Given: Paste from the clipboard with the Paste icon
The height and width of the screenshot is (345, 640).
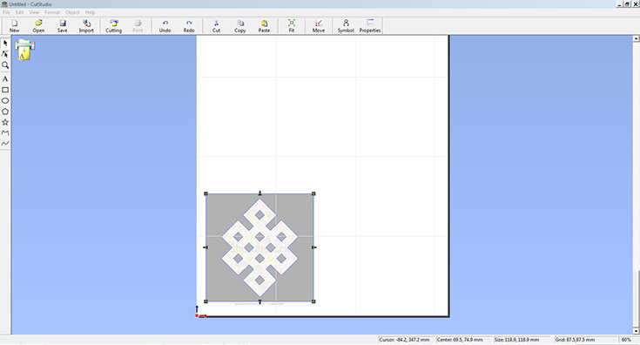Looking at the screenshot, I should point(264,26).
